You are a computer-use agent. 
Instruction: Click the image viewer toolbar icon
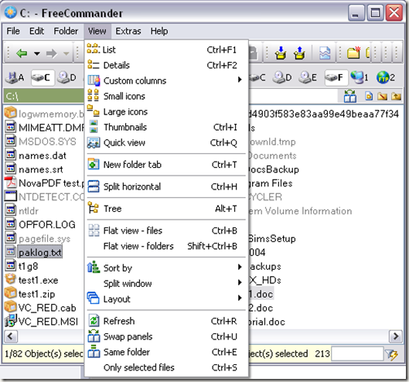[x=325, y=53]
